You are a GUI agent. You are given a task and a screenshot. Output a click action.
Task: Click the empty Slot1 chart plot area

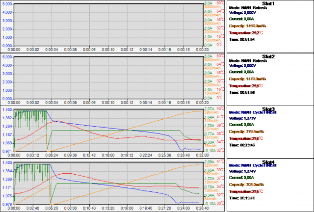[x=109, y=25]
